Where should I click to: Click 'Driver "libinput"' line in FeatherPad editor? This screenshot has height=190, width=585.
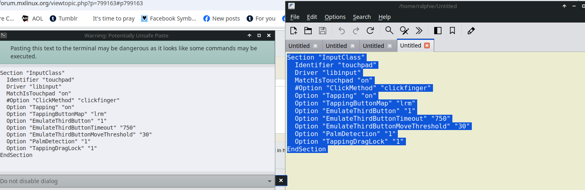(328, 72)
